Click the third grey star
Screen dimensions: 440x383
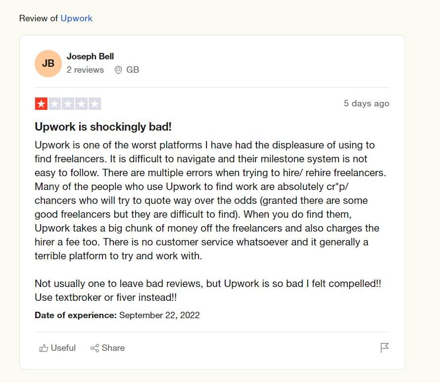pos(68,104)
